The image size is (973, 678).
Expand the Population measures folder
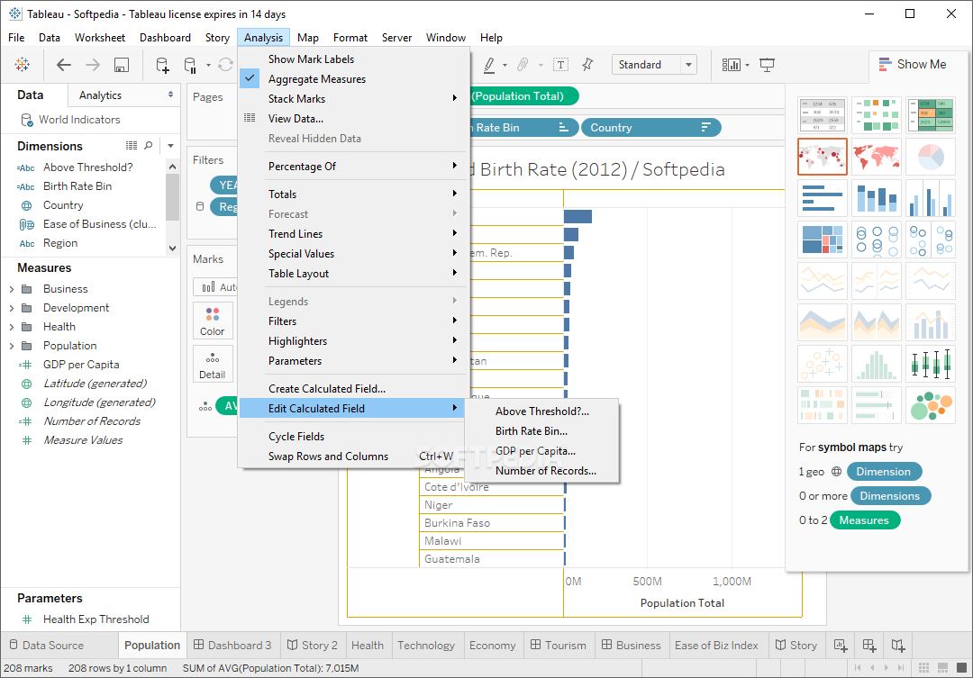(12, 346)
